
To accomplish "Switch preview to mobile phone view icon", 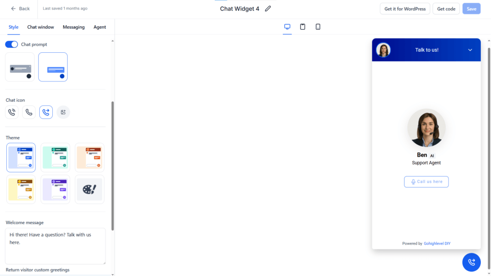I will 318,27.
